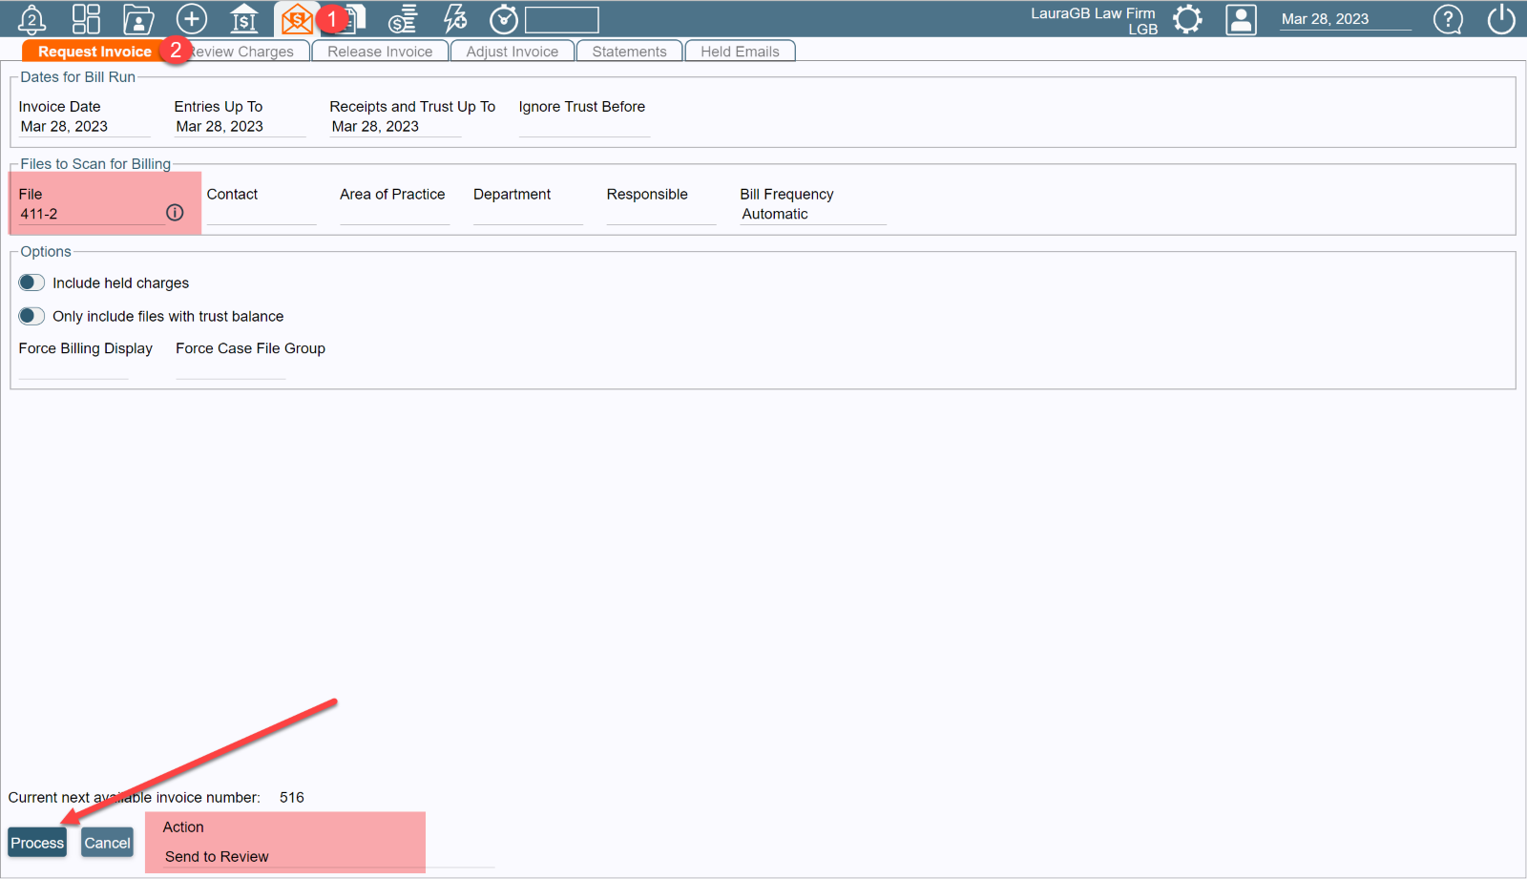Click the lightning bolt quick-add icon
Screen dimensions: 1527x879
(x=455, y=18)
